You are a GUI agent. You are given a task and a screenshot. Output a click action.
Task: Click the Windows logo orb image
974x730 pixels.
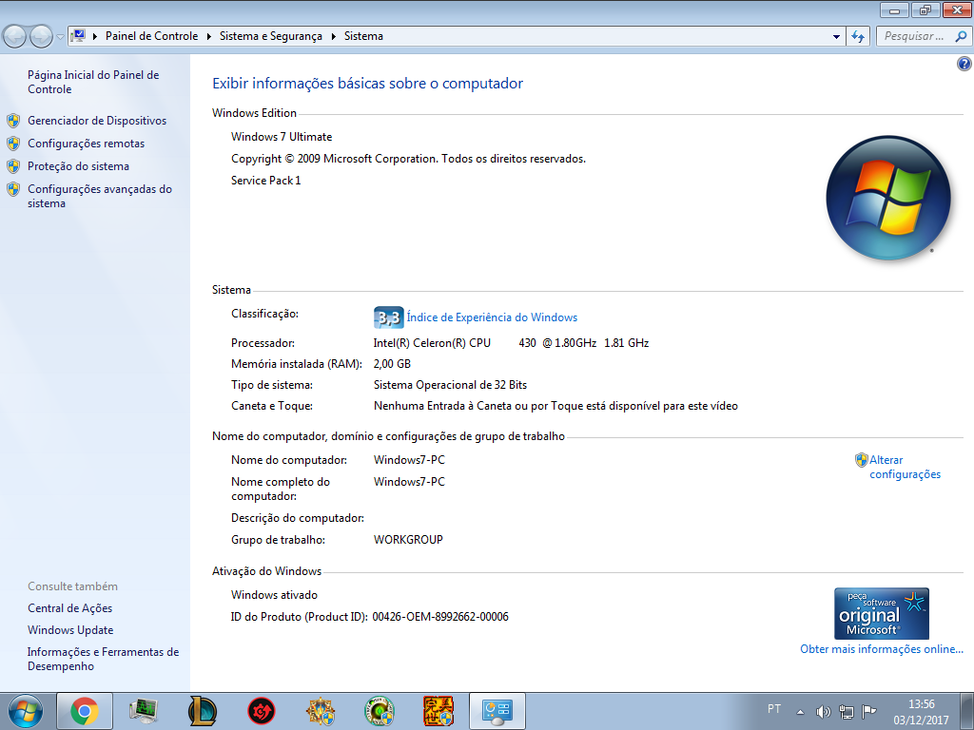(888, 198)
